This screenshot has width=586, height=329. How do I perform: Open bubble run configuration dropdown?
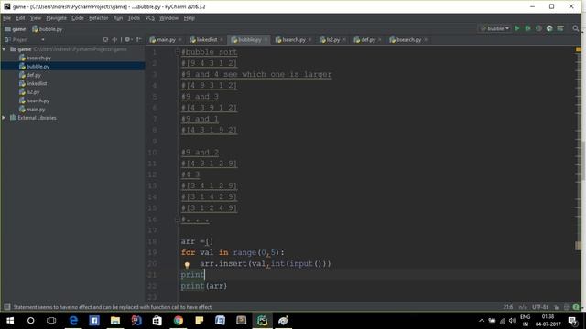pos(495,28)
